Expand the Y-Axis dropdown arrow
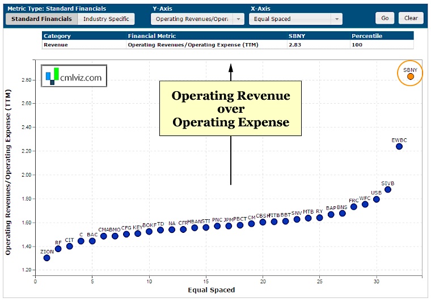431x302 pixels. (x=238, y=19)
